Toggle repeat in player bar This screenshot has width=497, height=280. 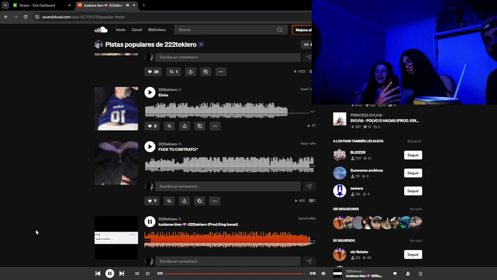pyautogui.click(x=148, y=273)
